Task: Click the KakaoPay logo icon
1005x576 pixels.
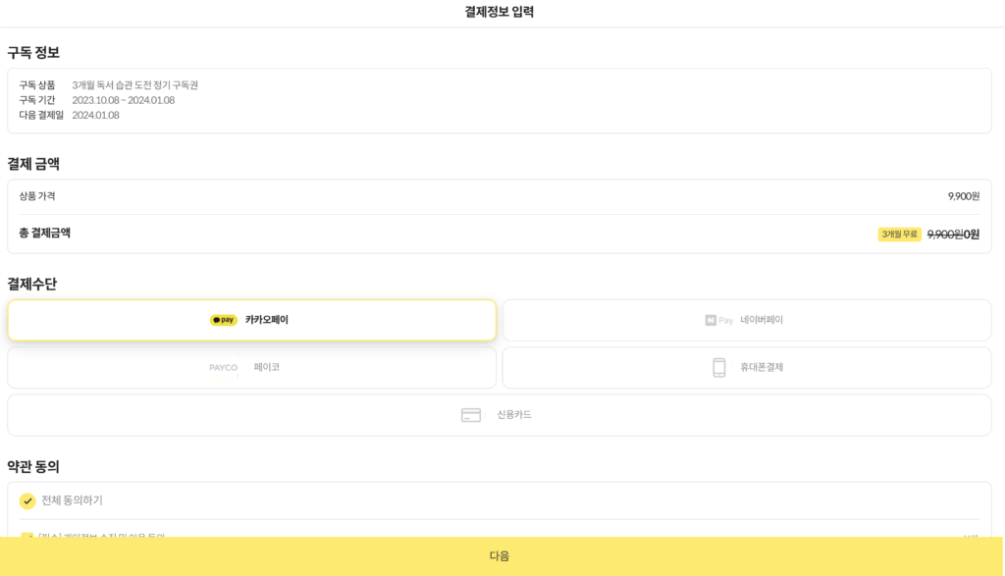Action: coord(223,320)
